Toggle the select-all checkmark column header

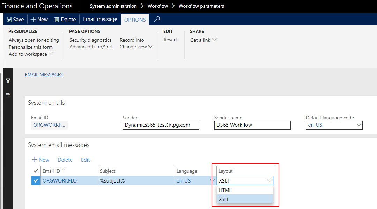[35, 171]
